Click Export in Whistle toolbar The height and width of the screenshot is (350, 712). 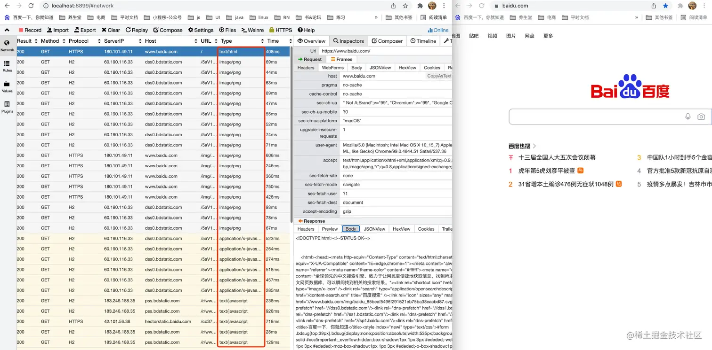[x=85, y=30]
